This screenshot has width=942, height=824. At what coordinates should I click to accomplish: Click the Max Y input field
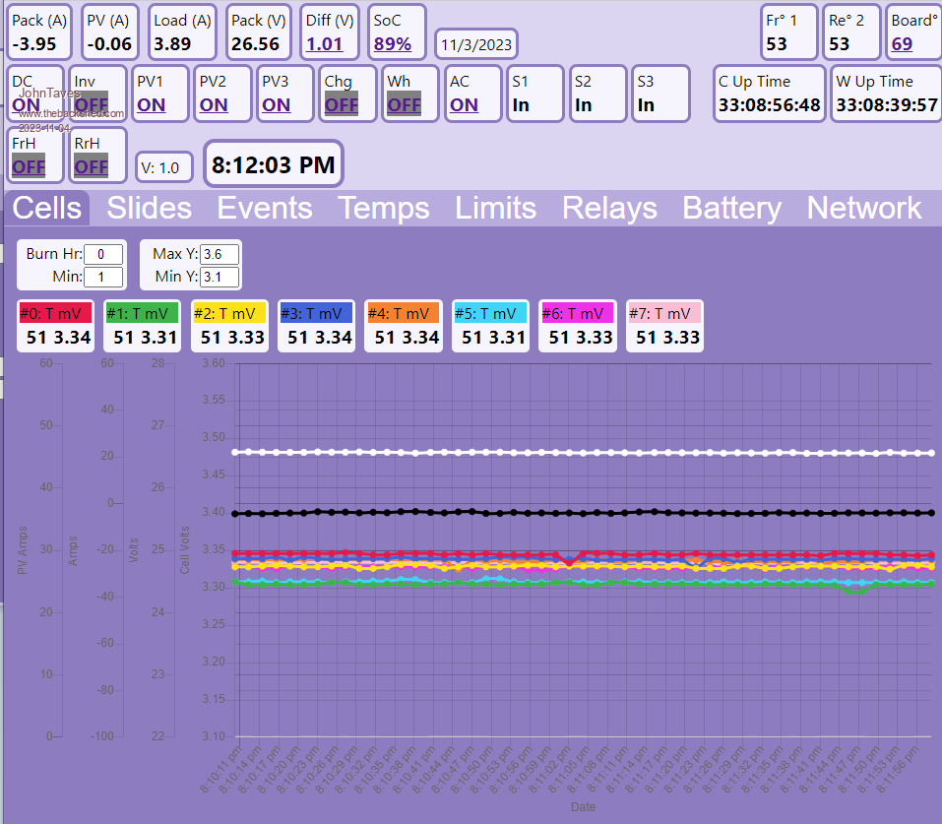[219, 254]
